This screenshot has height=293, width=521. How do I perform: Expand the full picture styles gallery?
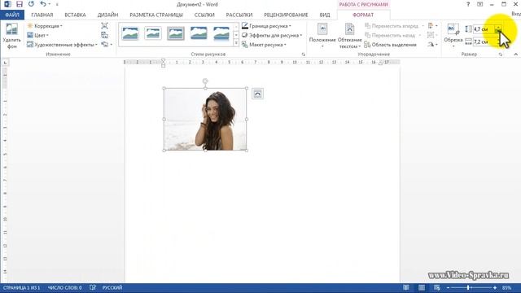[236, 43]
